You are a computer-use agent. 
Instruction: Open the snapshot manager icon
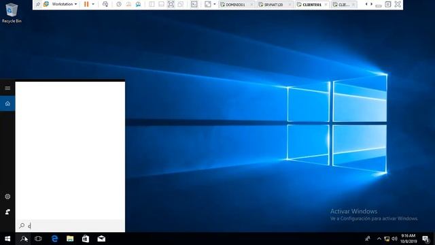tap(138, 4)
